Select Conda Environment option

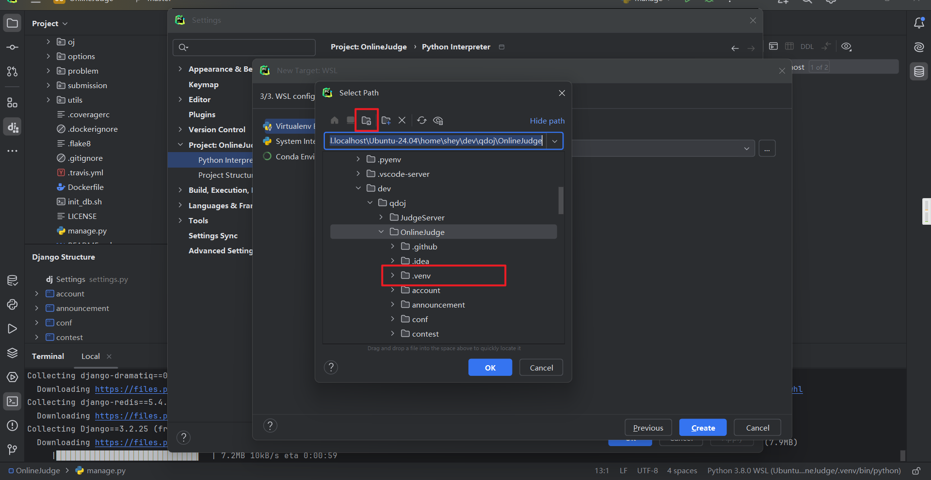[x=289, y=156]
